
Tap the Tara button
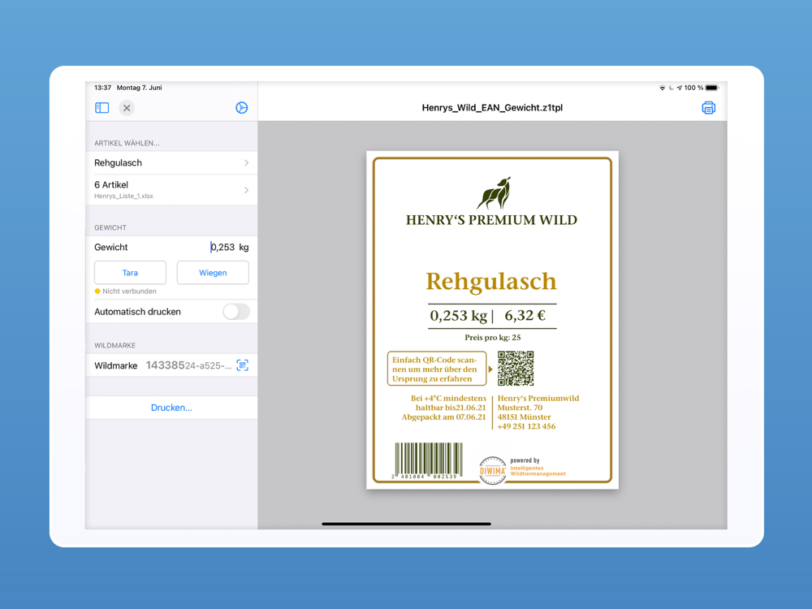[130, 272]
